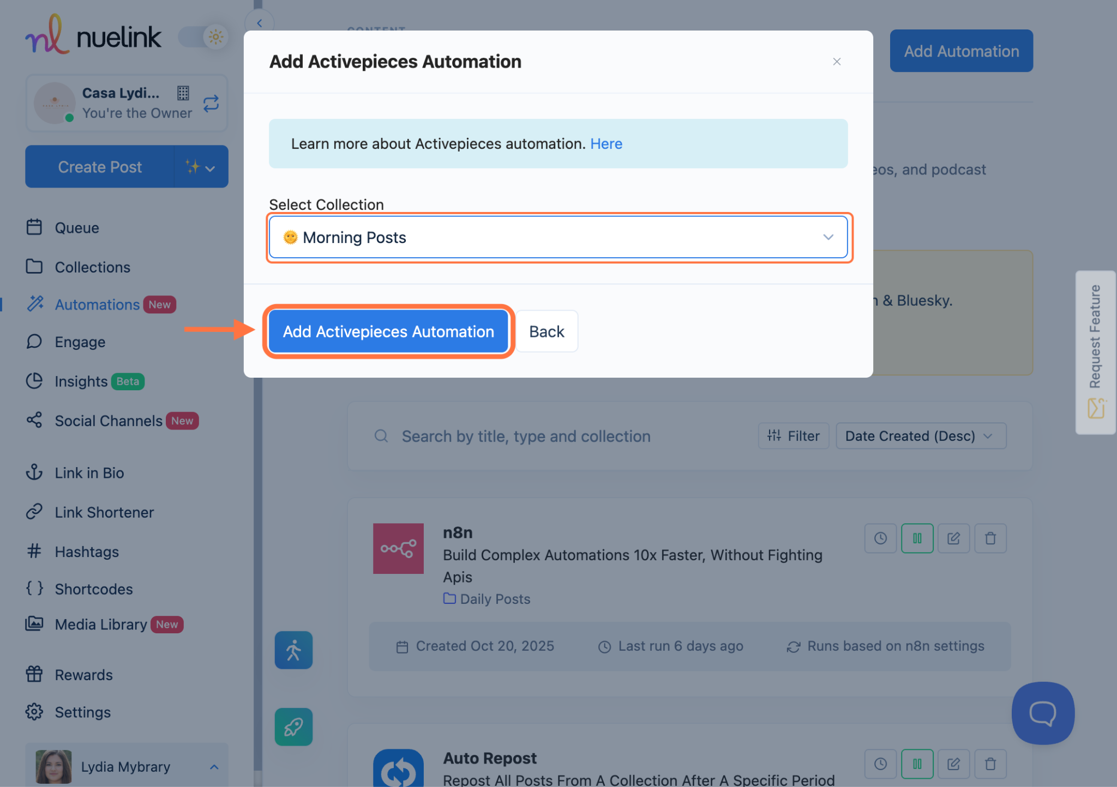Open the live chat bubble widget

pos(1042,712)
